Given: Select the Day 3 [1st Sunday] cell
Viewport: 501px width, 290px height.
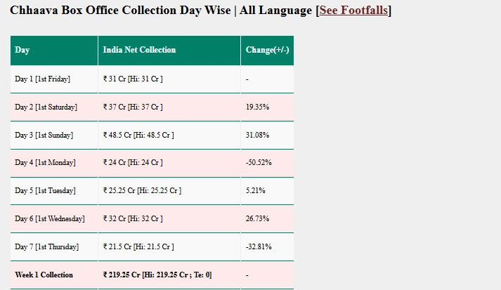Looking at the screenshot, I should (44, 135).
